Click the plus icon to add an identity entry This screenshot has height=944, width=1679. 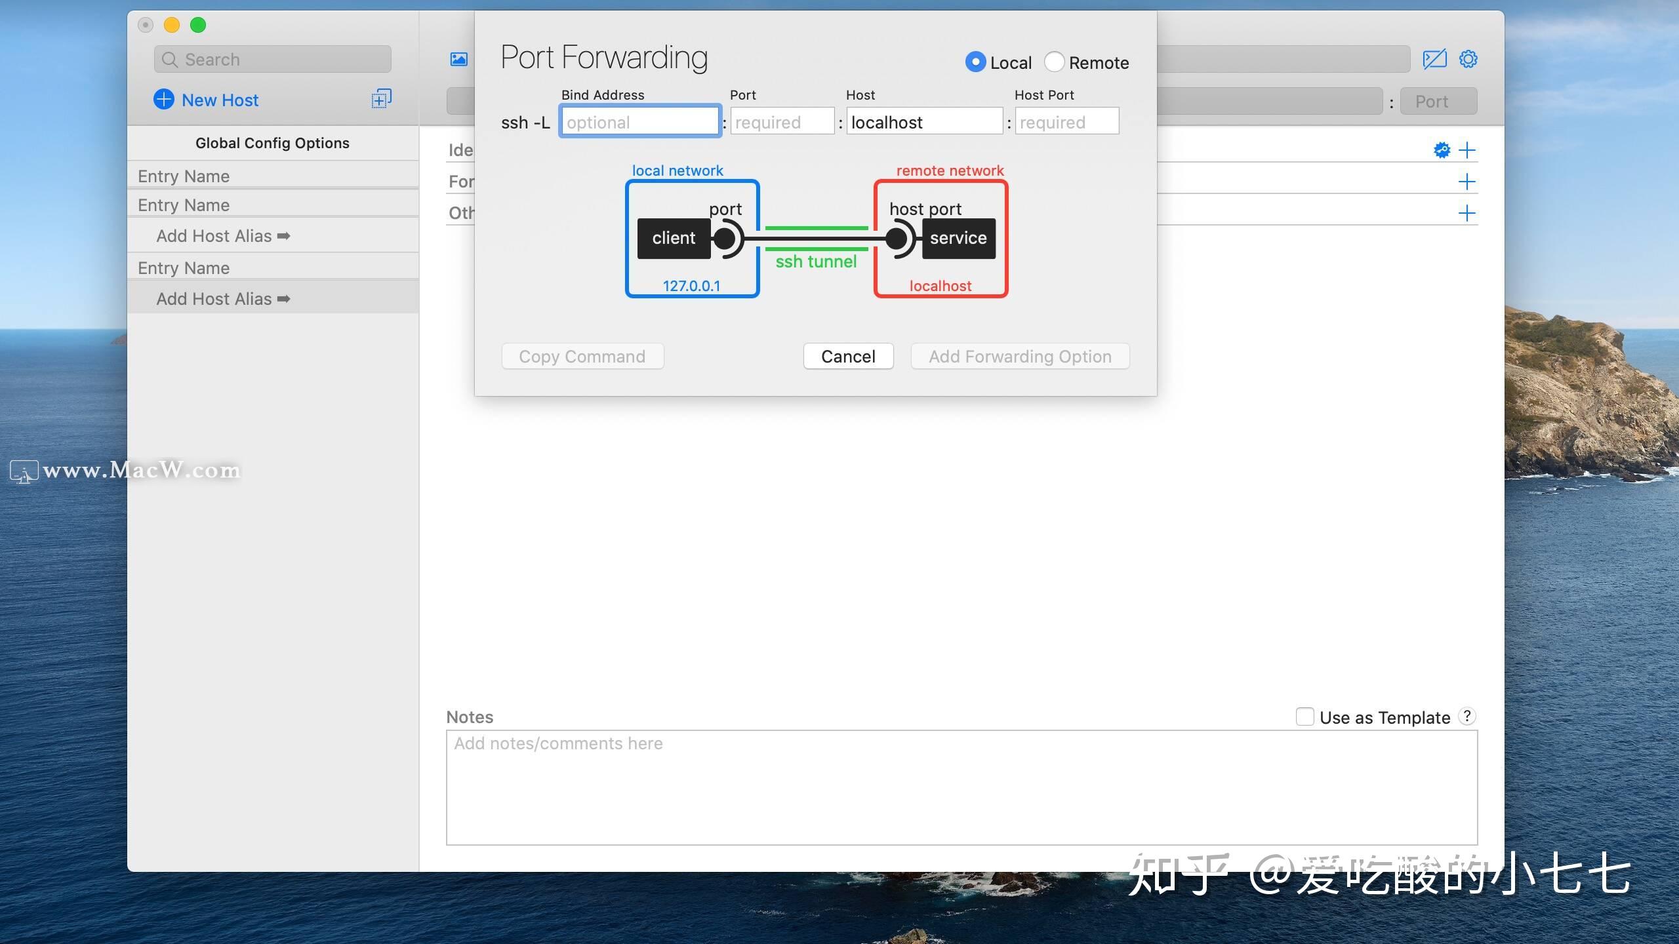tap(1468, 149)
